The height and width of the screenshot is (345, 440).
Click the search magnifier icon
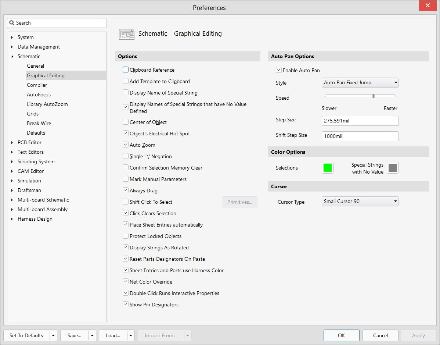[12, 23]
